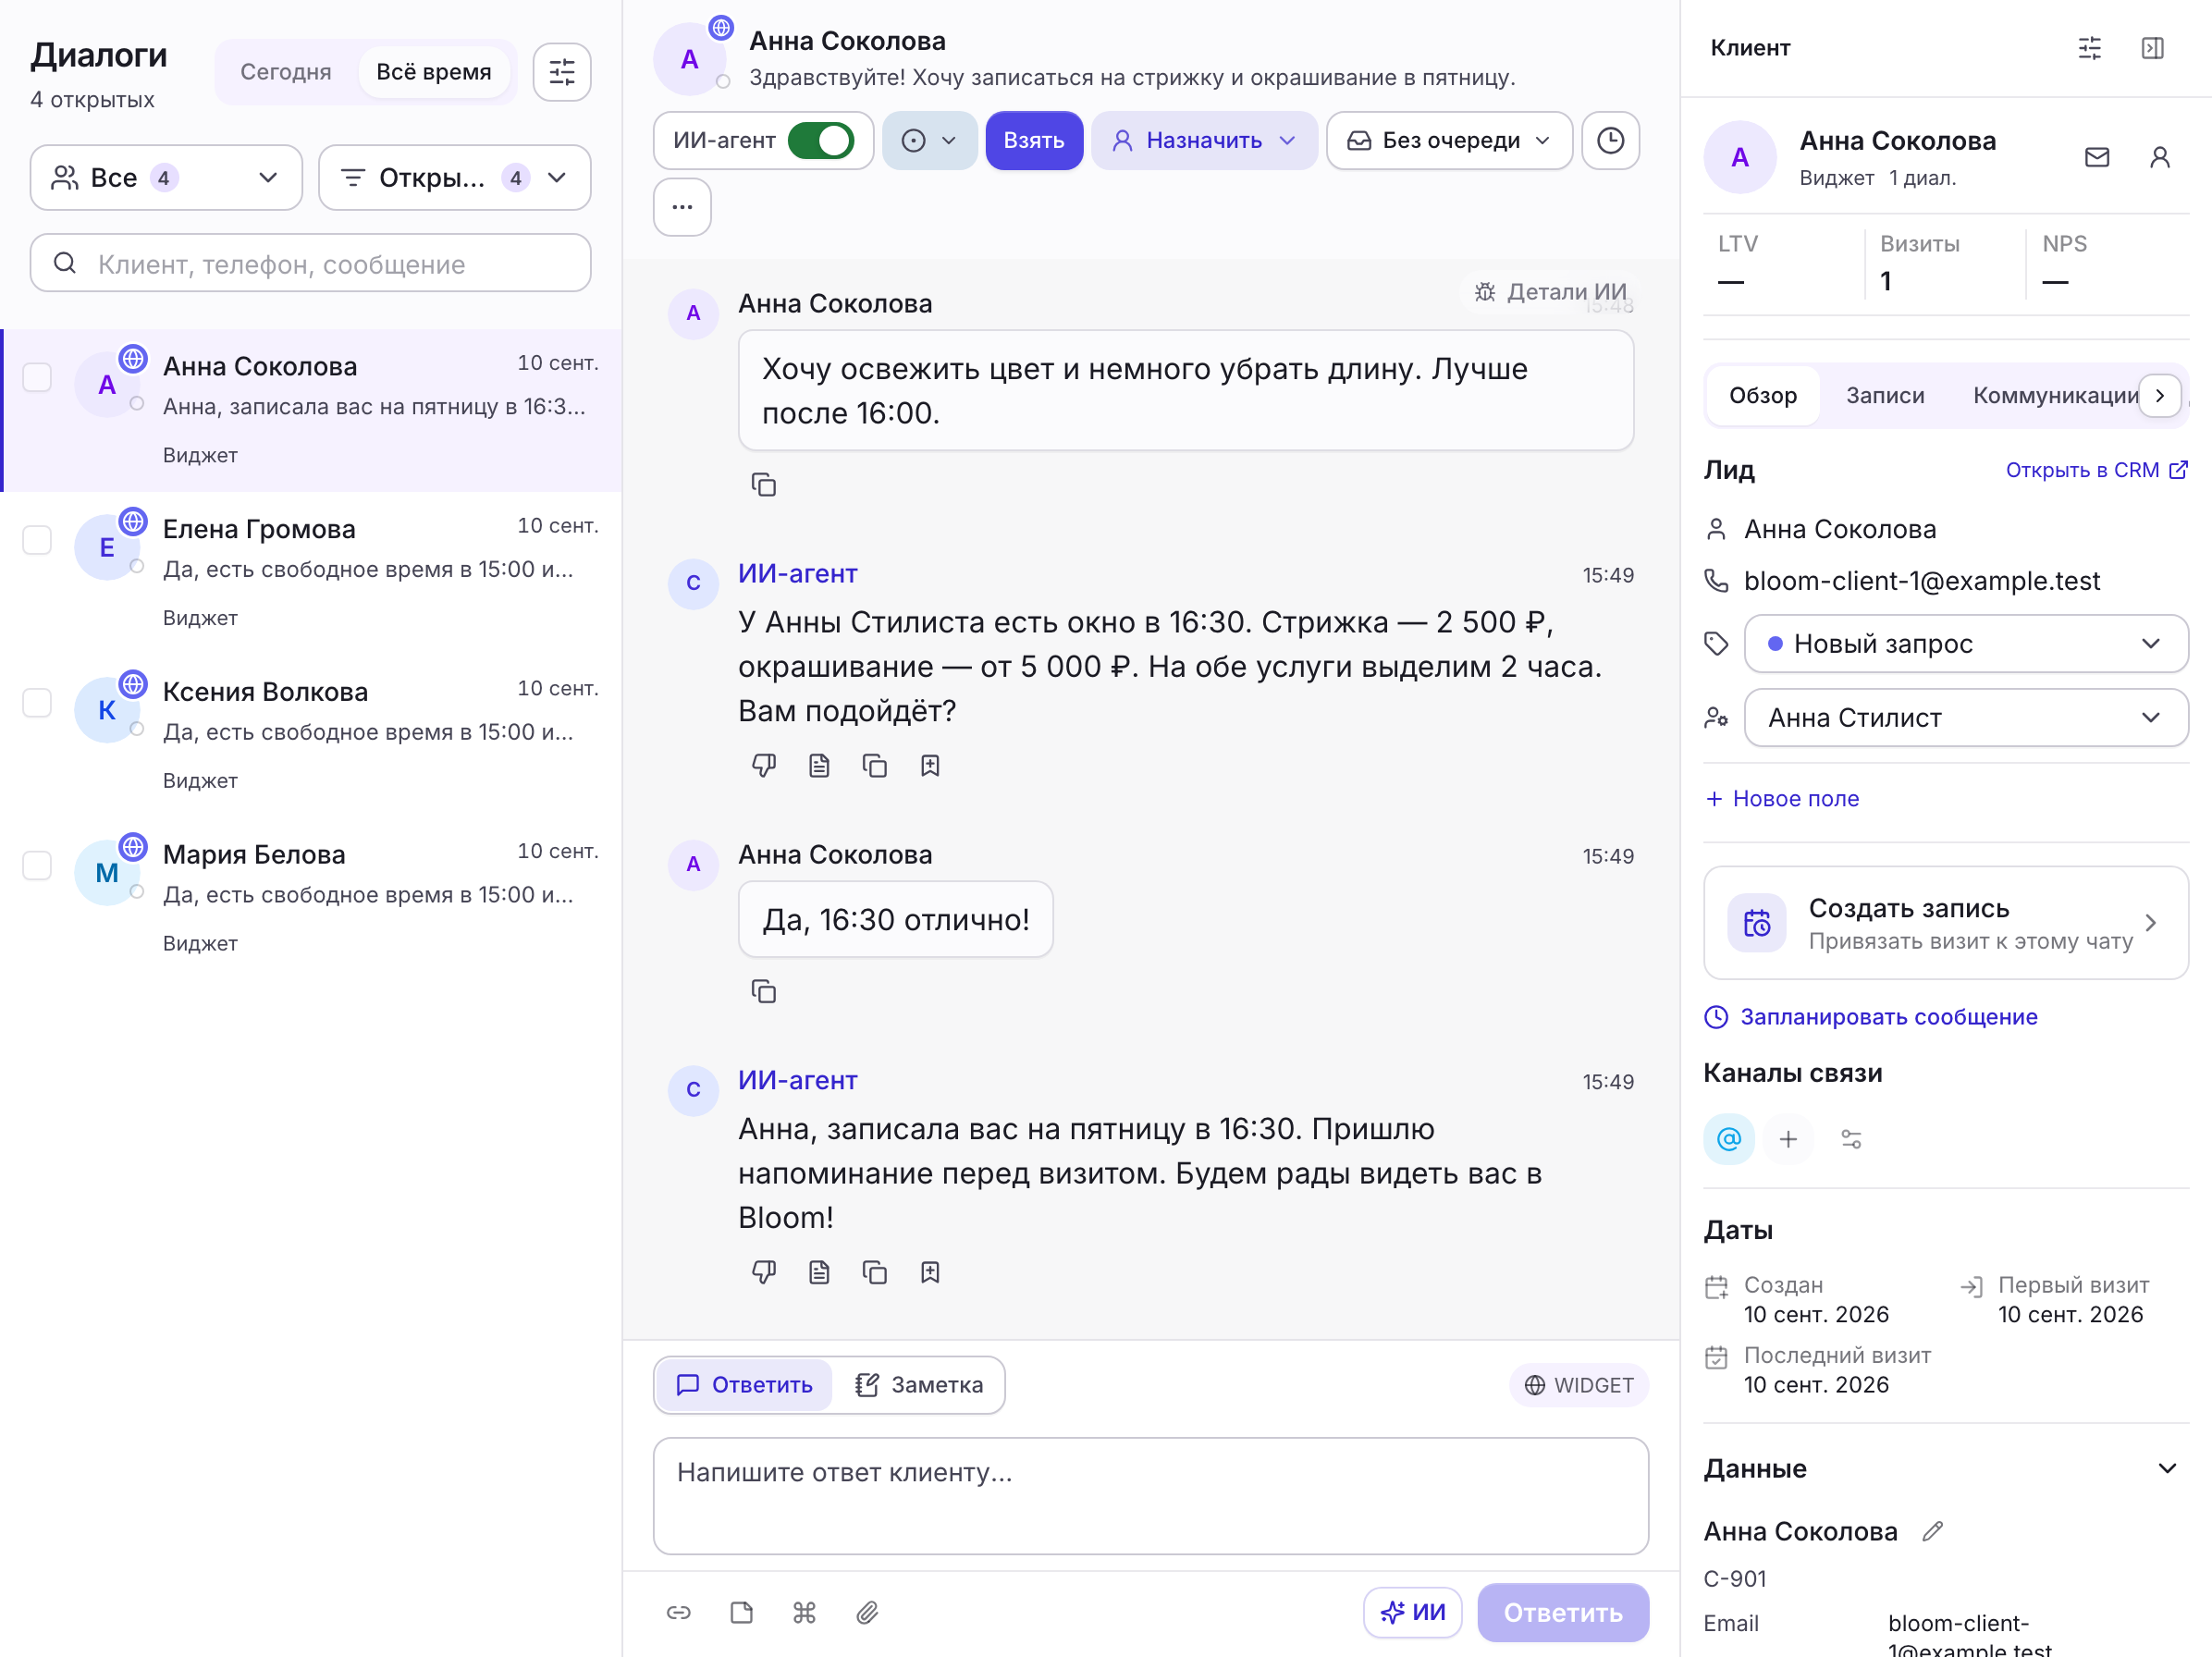Select the email channel @ icon
The image size is (2212, 1657).
click(x=1729, y=1138)
